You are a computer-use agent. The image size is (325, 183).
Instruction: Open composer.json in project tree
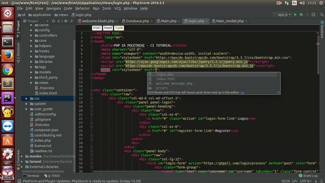click(x=46, y=130)
